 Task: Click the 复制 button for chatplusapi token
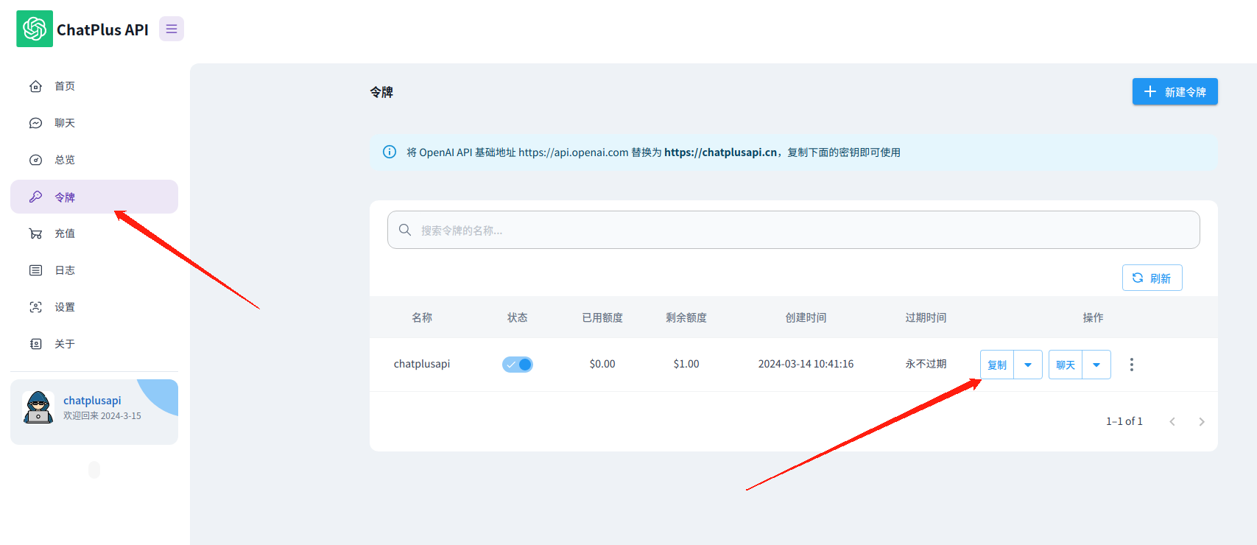997,365
